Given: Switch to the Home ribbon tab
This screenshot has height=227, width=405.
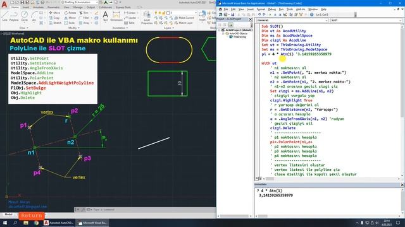Looking at the screenshot, I should [x=15, y=7].
